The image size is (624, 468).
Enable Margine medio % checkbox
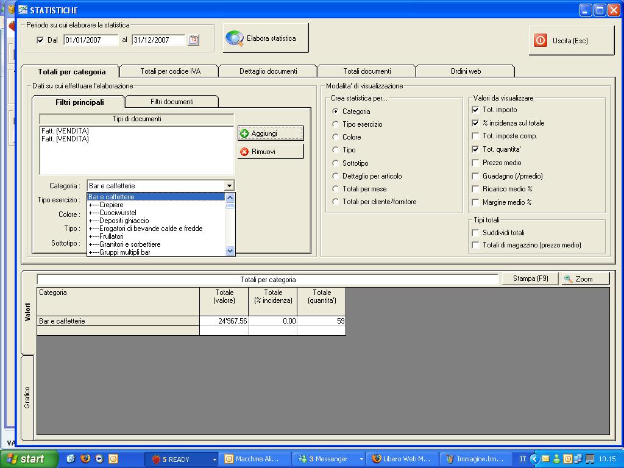coord(475,202)
